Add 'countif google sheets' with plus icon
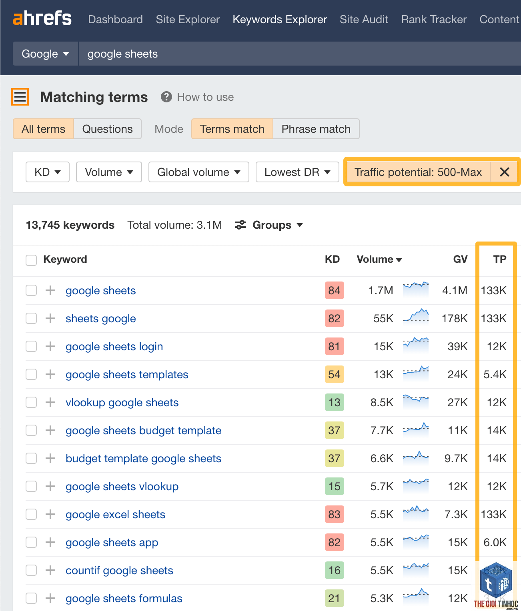The image size is (521, 611). pyautogui.click(x=50, y=570)
